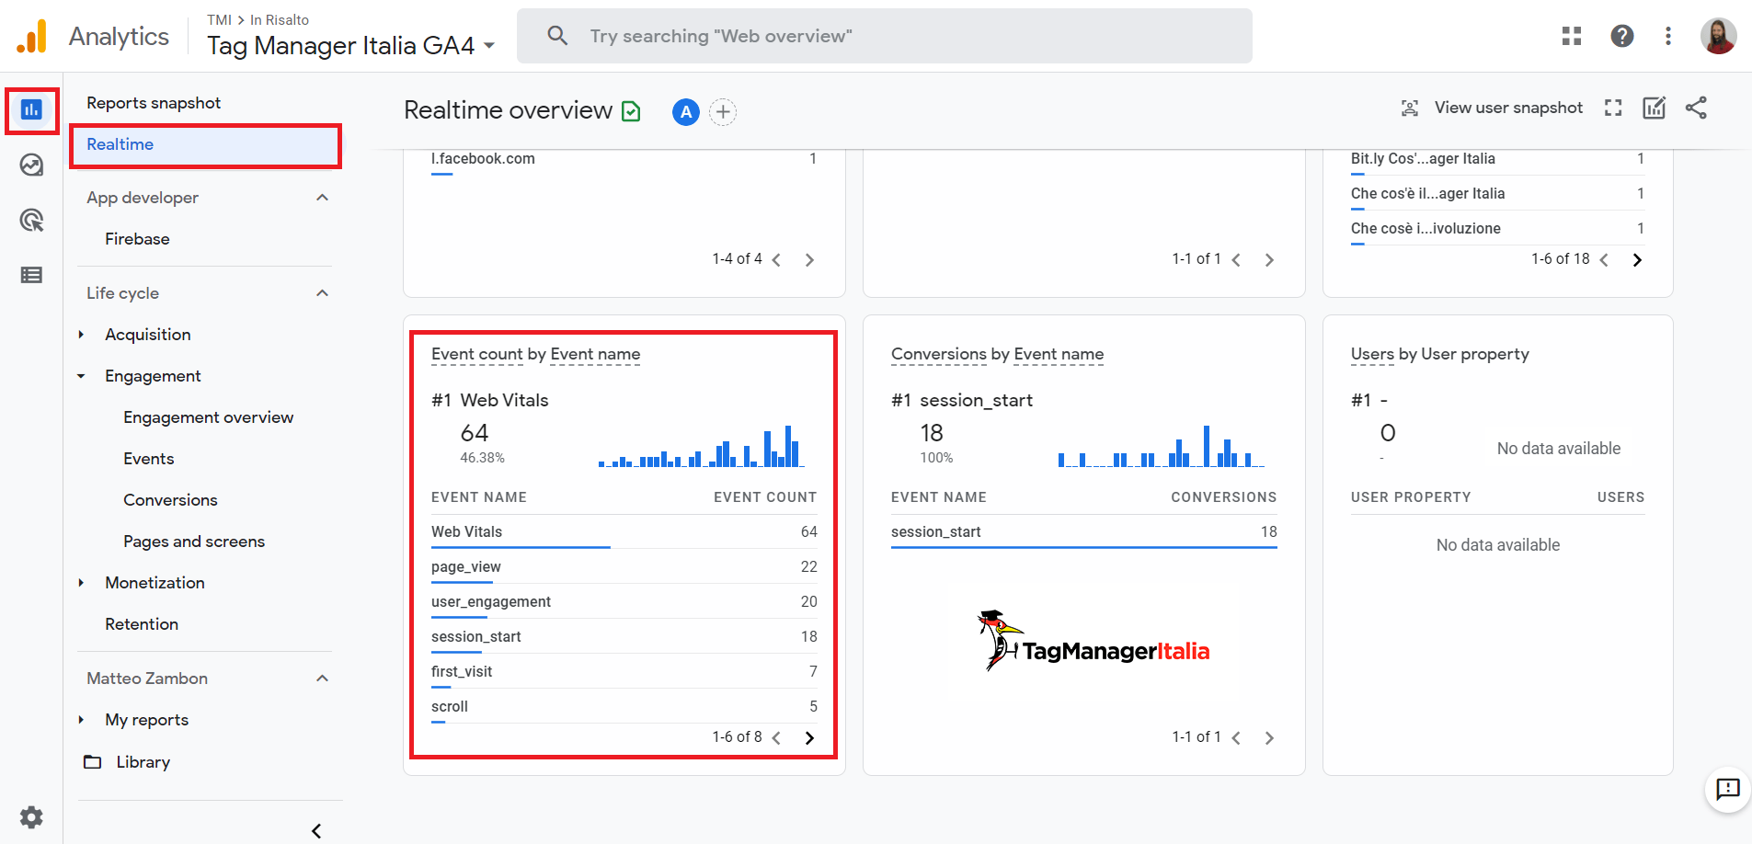1752x844 pixels.
Task: Open the Help icon
Action: [1622, 36]
